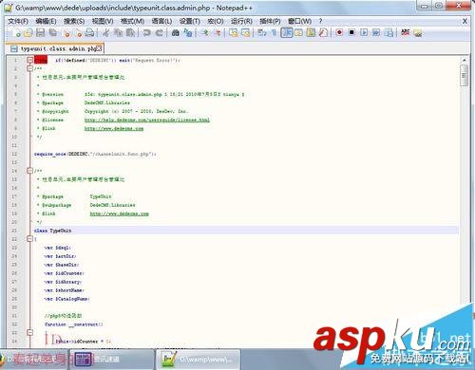The image size is (475, 370).
Task: Toggle synchronized vertical scrolling icon
Action: click(234, 32)
